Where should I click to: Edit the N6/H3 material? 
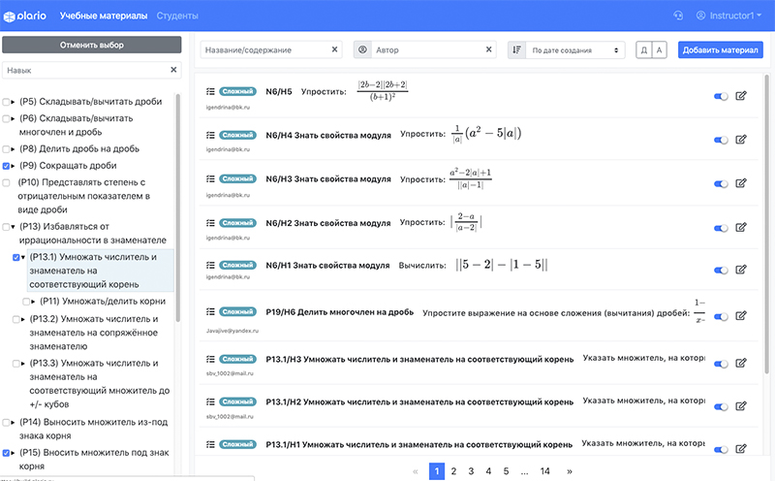pos(740,183)
